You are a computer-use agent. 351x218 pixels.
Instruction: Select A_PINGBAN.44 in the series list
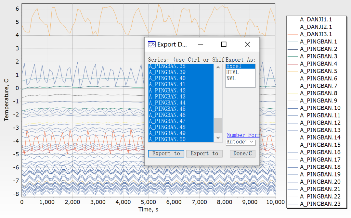(181, 103)
